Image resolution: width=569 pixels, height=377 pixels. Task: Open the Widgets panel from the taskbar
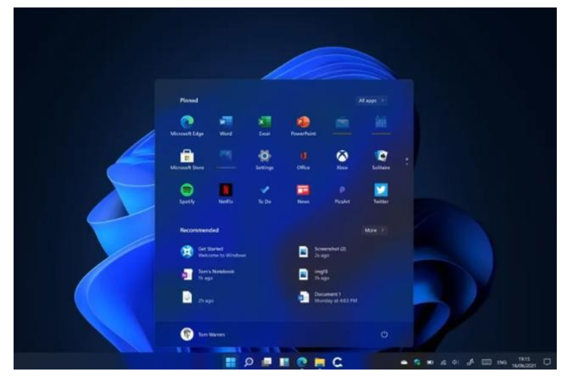point(284,362)
